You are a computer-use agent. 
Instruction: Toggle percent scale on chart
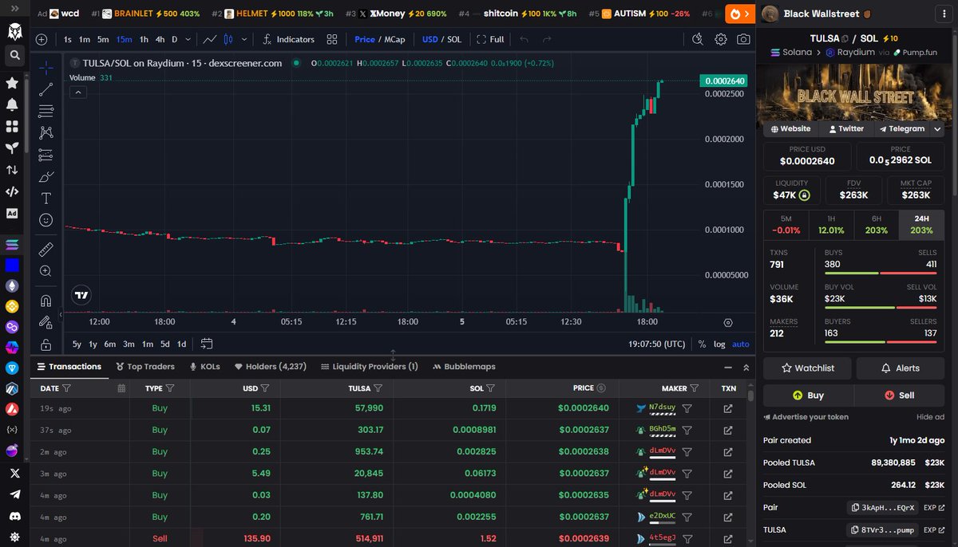[x=702, y=344]
